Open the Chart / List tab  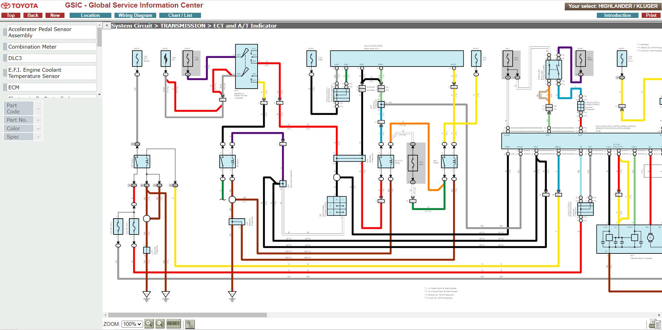pos(180,15)
